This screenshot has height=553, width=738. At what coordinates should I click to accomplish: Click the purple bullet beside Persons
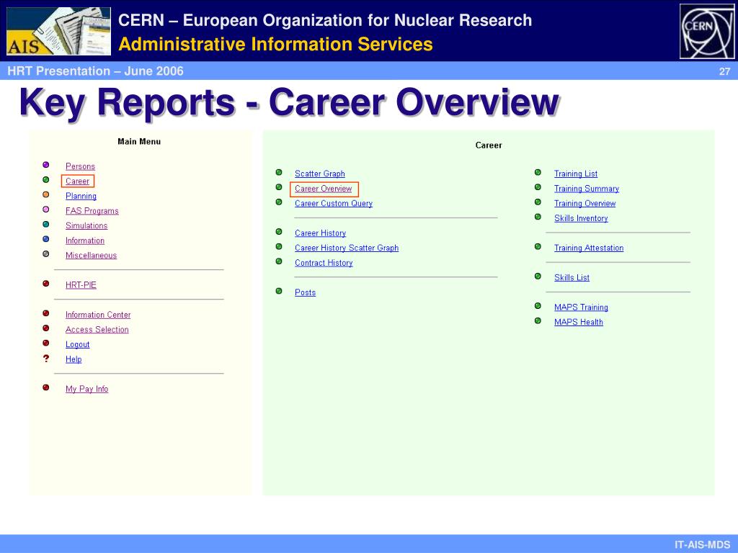45,165
